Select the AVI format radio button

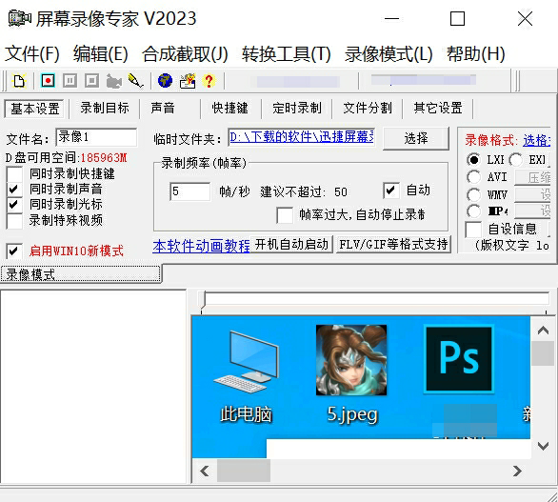(473, 177)
